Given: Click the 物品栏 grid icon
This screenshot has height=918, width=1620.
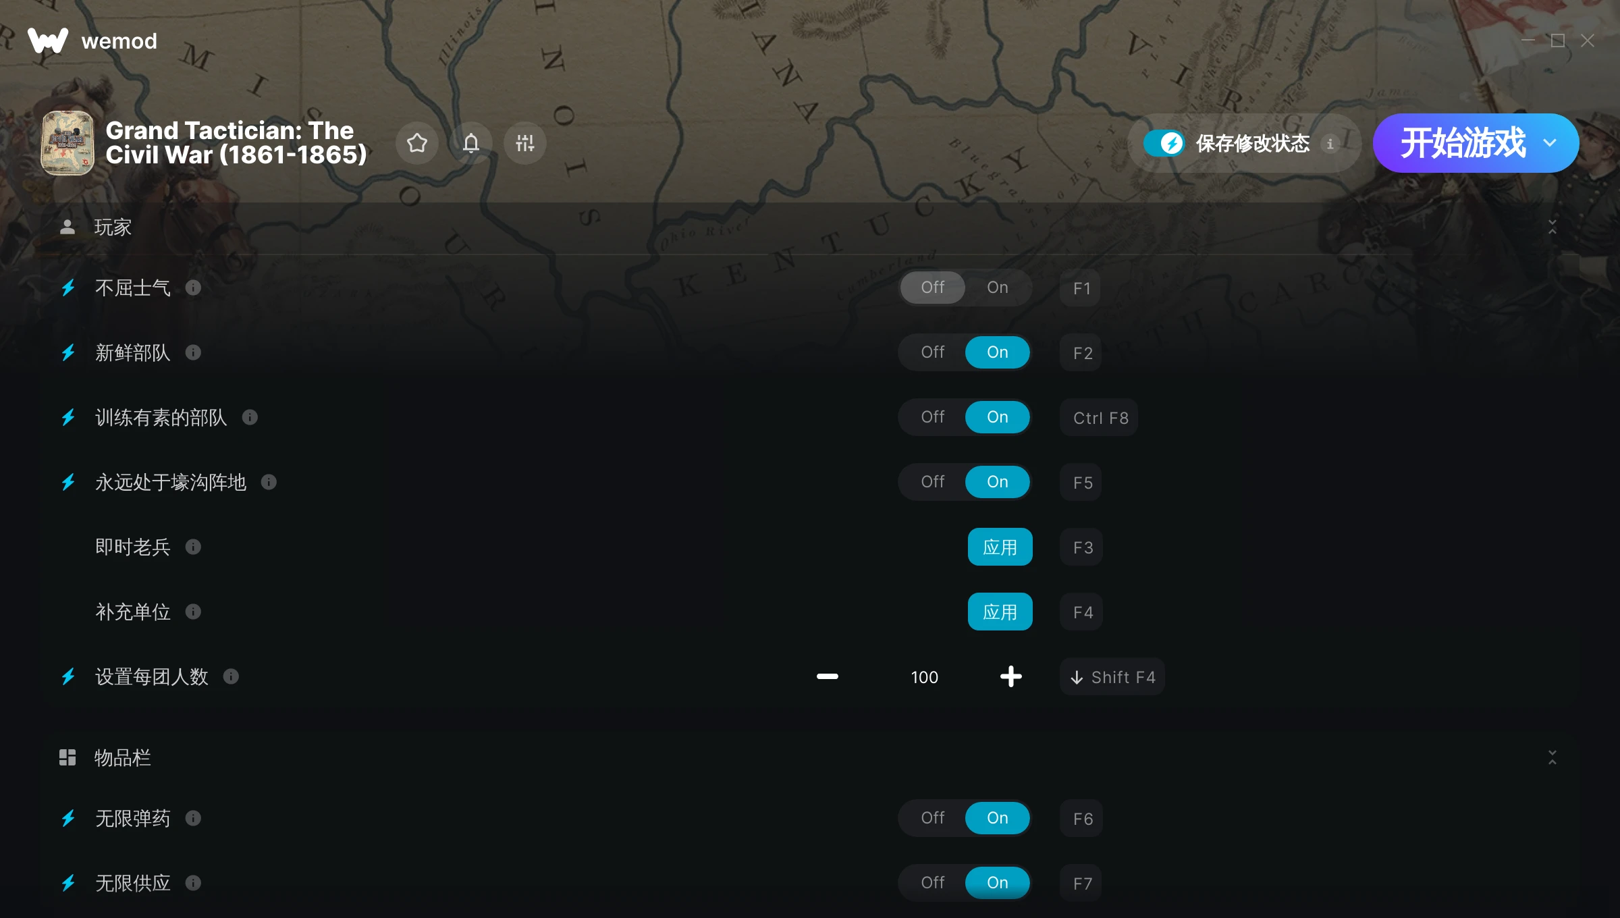Looking at the screenshot, I should click(x=67, y=757).
